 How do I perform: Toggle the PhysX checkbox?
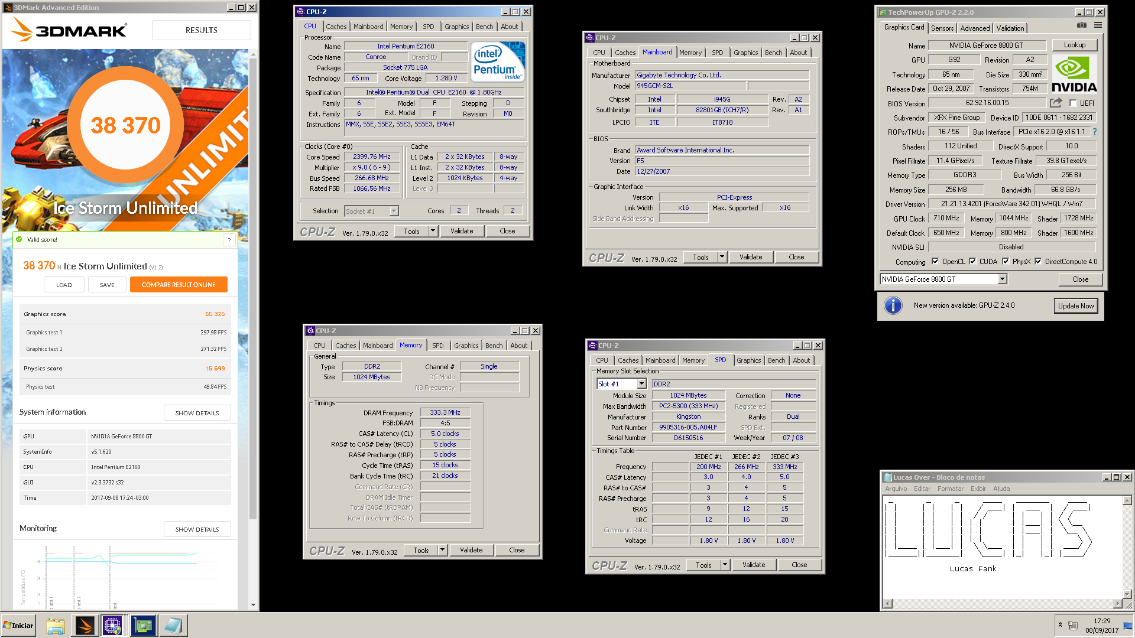pyautogui.click(x=1006, y=261)
